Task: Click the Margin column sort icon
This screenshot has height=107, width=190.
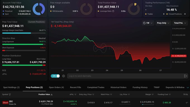Action: (x=153, y=95)
